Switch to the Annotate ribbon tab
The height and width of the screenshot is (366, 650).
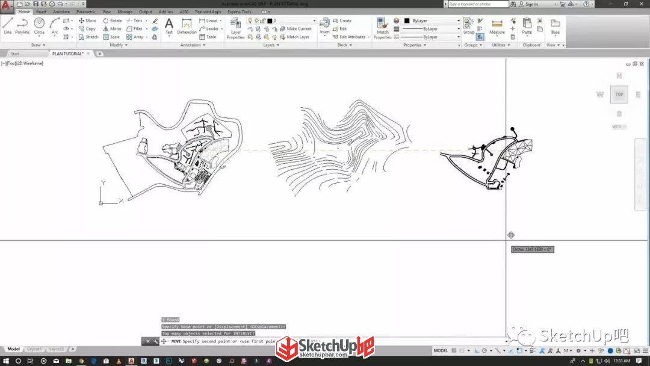(61, 11)
